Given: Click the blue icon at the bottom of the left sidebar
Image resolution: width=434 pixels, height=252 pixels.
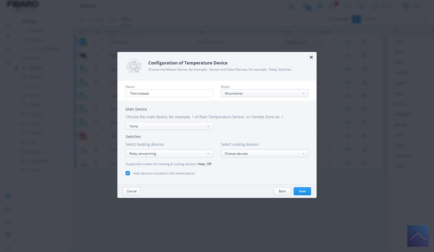Looking at the screenshot, I should click(8, 197).
